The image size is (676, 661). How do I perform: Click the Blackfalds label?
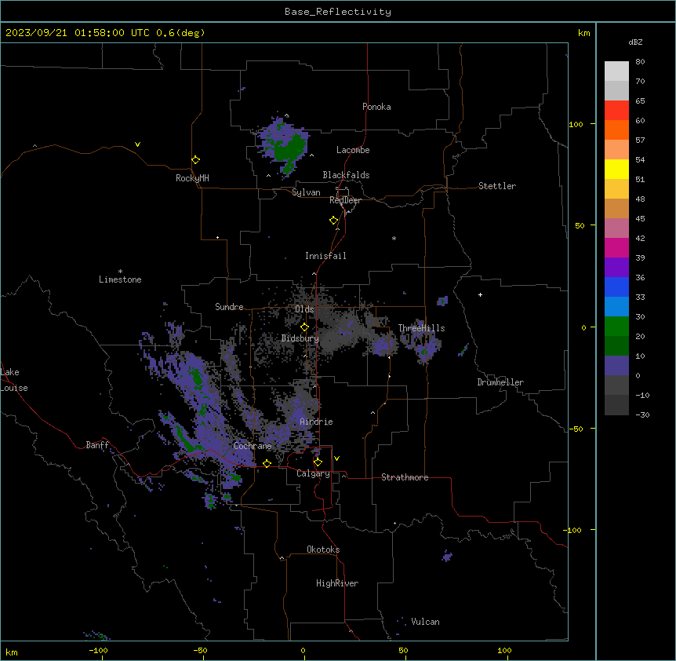coord(346,175)
